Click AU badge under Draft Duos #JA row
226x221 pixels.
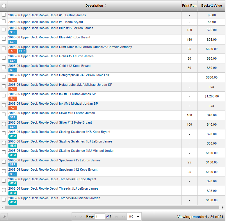[13, 51]
